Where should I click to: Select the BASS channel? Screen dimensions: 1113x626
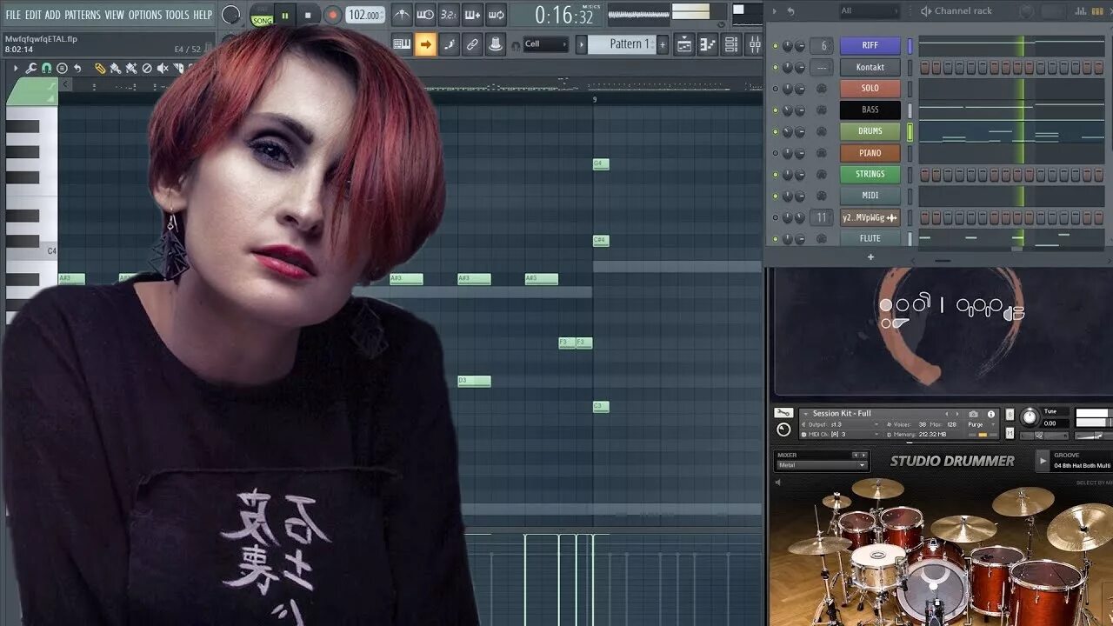pos(870,110)
